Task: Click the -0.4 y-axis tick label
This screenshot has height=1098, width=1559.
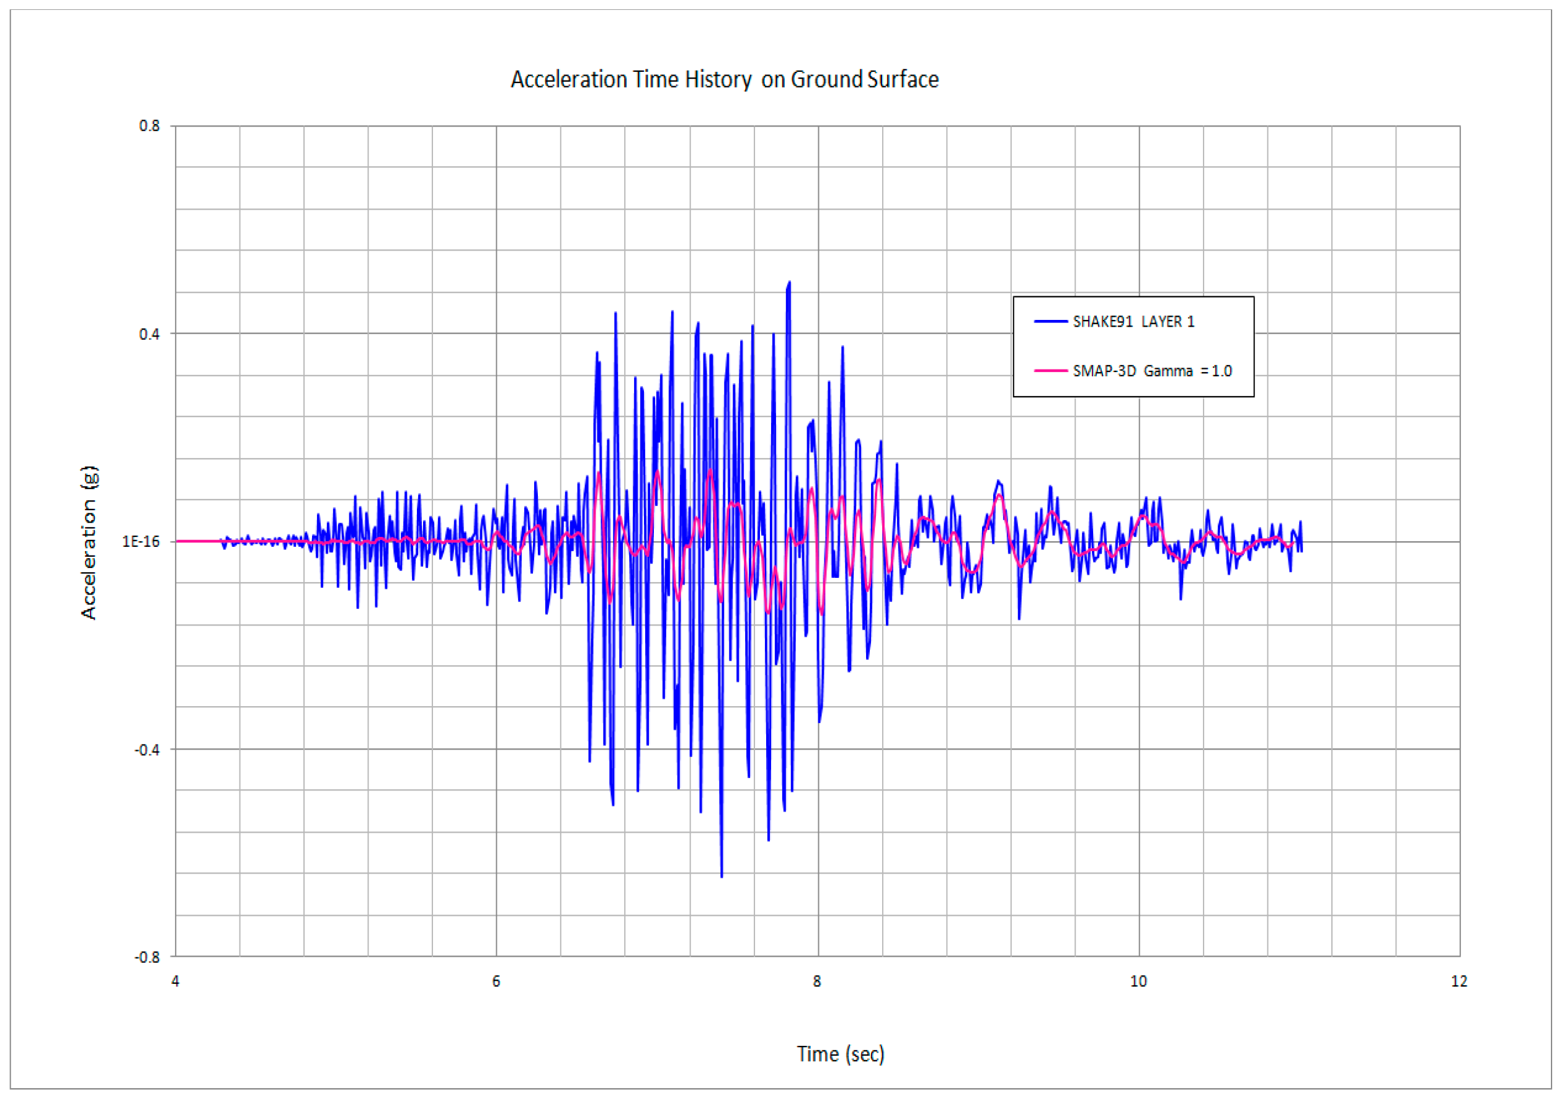Action: tap(148, 750)
